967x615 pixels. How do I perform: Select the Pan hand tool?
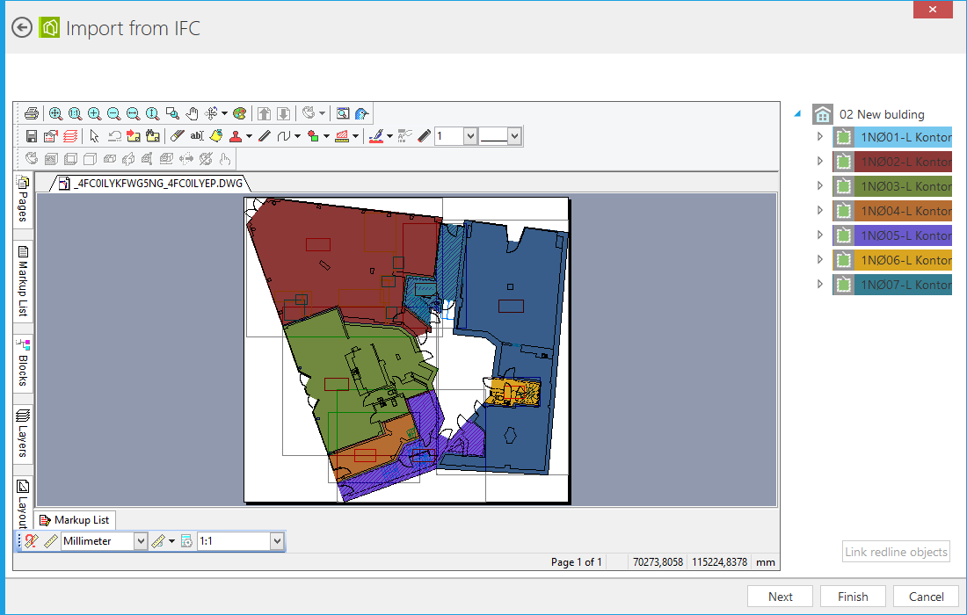pos(192,113)
